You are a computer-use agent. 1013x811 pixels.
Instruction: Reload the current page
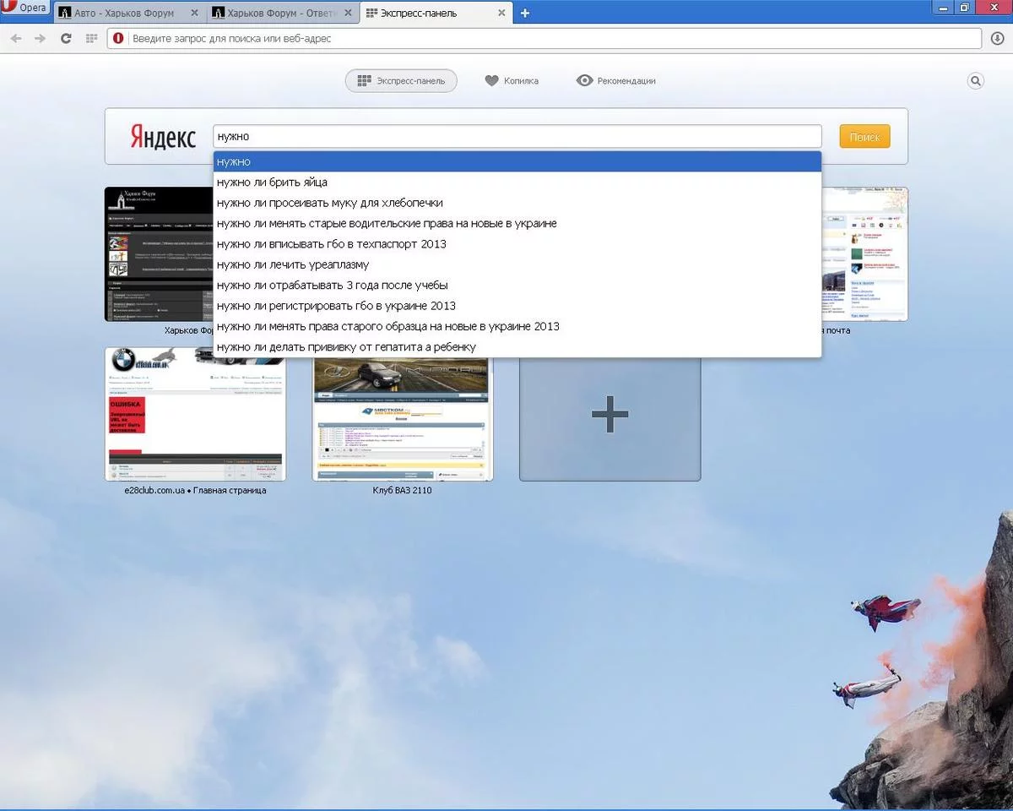(x=66, y=38)
